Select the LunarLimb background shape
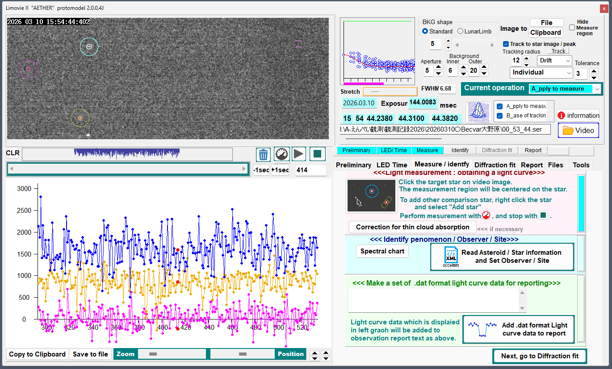The height and width of the screenshot is (369, 612). click(461, 31)
